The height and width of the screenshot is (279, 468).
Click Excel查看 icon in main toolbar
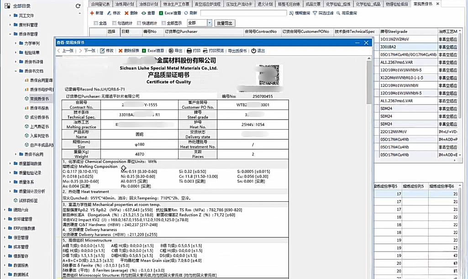click(x=161, y=13)
